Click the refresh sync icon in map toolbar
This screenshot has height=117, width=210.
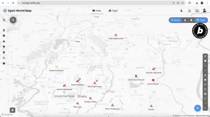click(x=205, y=56)
